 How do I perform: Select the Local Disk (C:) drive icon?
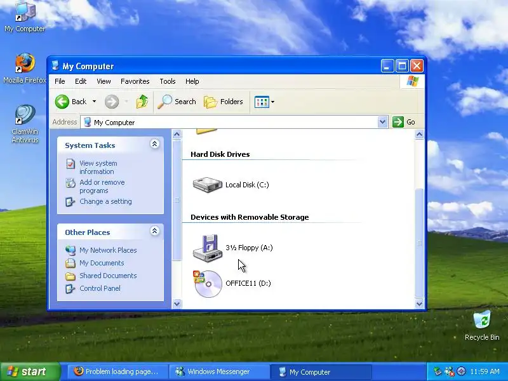208,185
